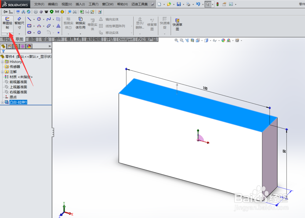Click the Zoom to Area icon
Screen dimensions: 305x218
[x=182, y=40]
